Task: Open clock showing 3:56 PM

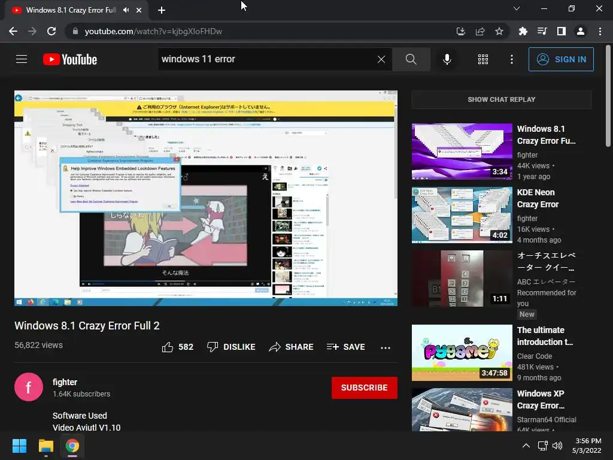Action: (x=587, y=446)
